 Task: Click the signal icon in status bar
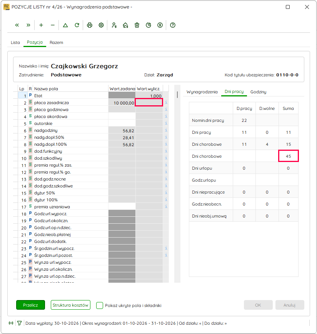pyautogui.click(x=11, y=323)
